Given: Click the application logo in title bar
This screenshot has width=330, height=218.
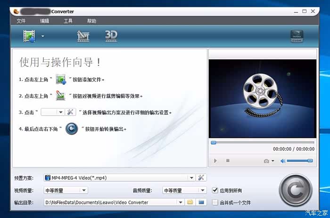Looking at the screenshot, I should point(16,11).
